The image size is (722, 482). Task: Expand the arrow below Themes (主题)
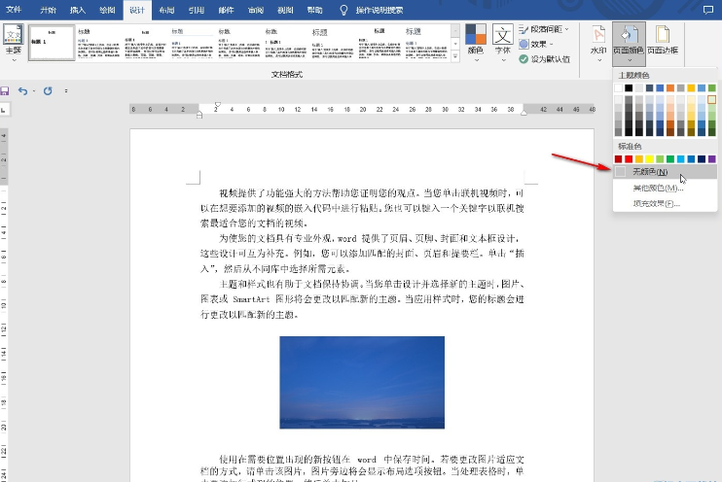point(14,60)
